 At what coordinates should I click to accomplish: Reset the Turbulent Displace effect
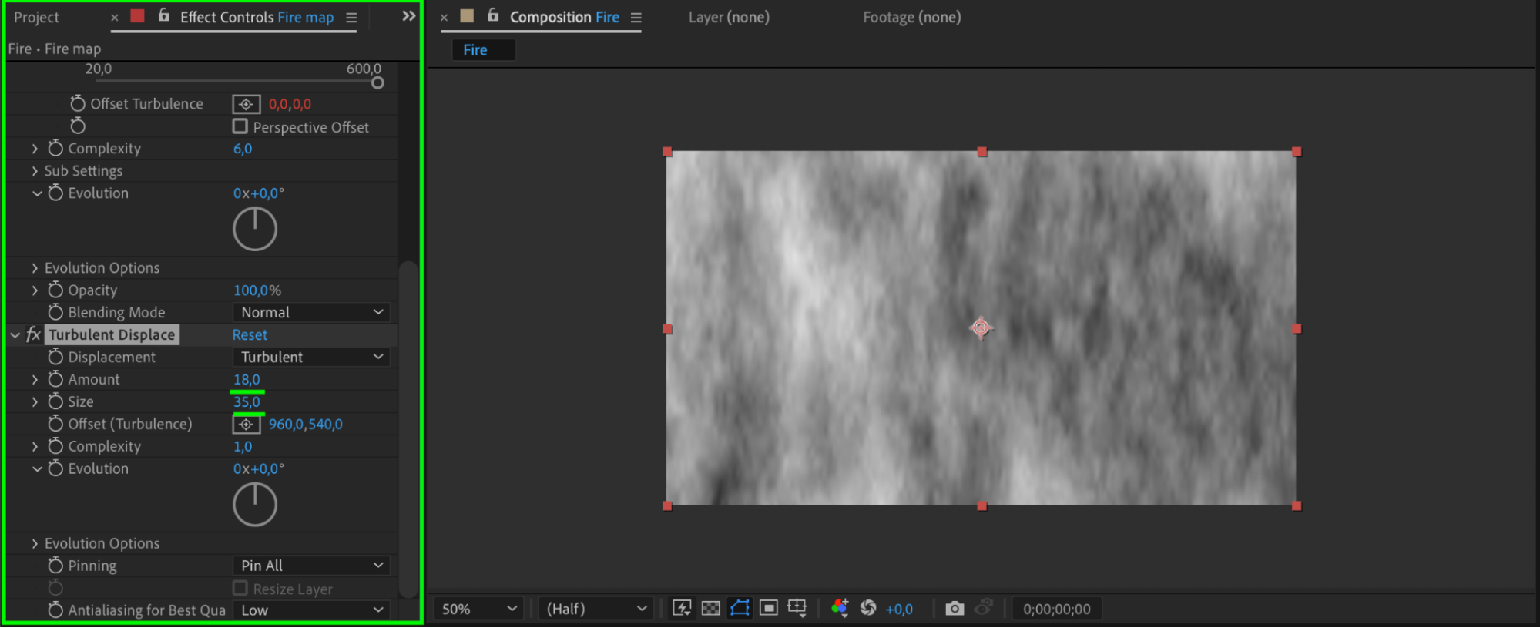[250, 334]
